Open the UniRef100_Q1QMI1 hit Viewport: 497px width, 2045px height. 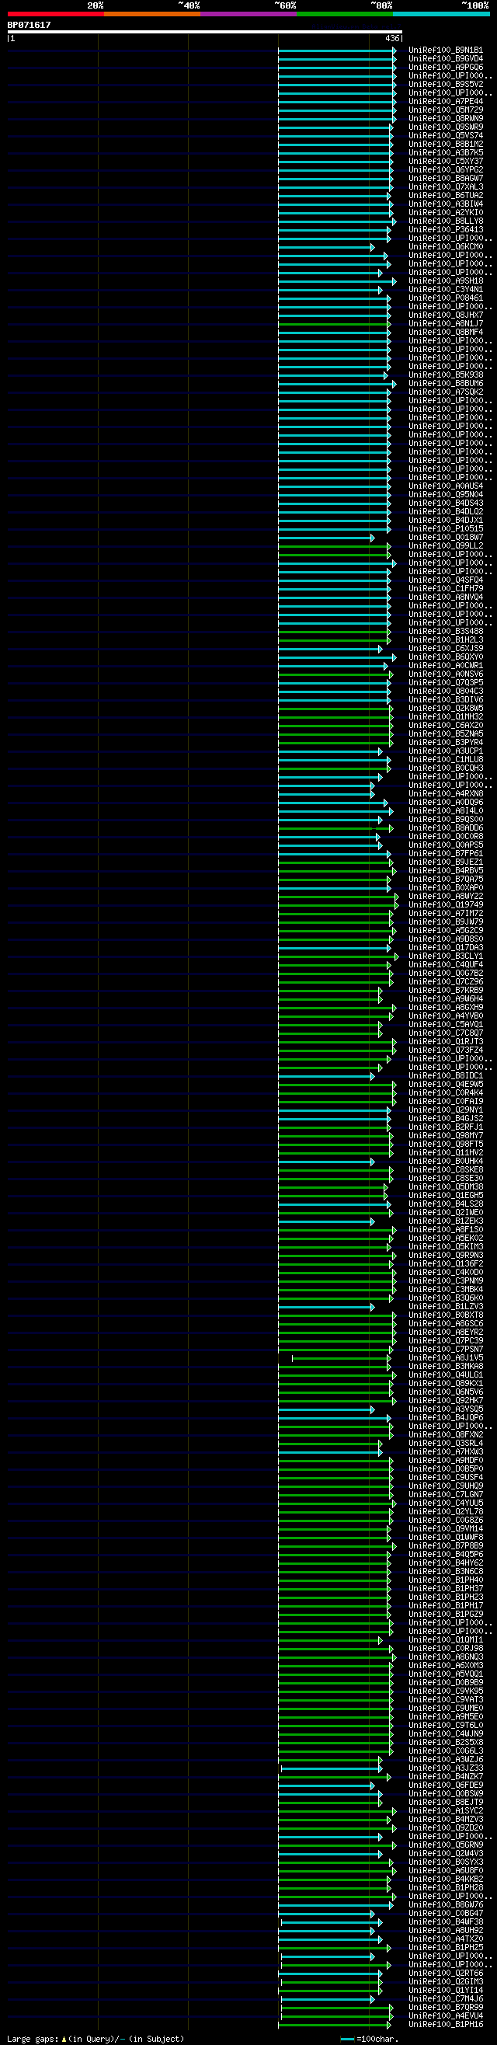[x=446, y=1640]
